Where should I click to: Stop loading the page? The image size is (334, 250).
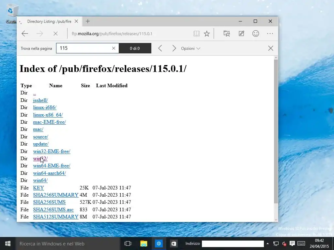point(55,34)
